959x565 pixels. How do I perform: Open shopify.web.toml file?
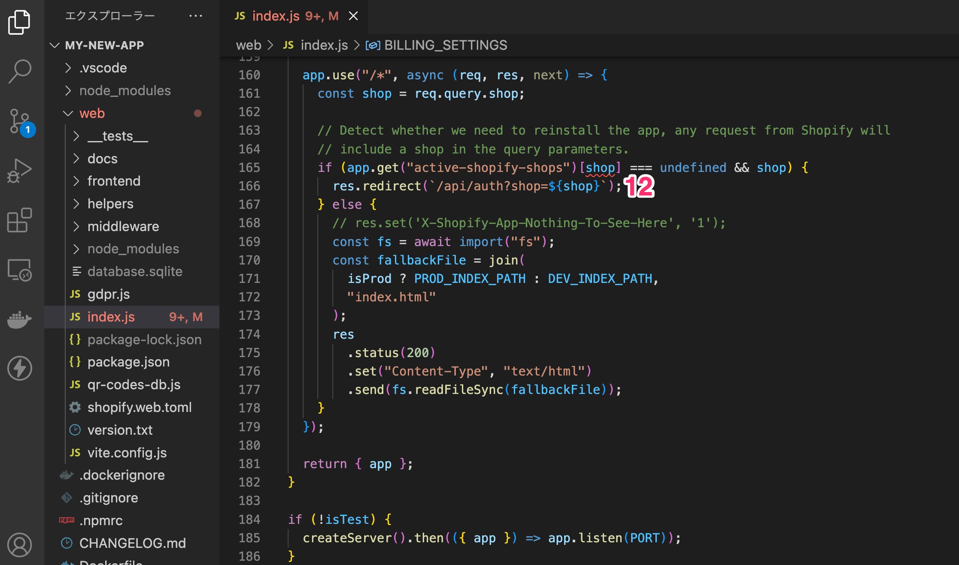pos(139,407)
